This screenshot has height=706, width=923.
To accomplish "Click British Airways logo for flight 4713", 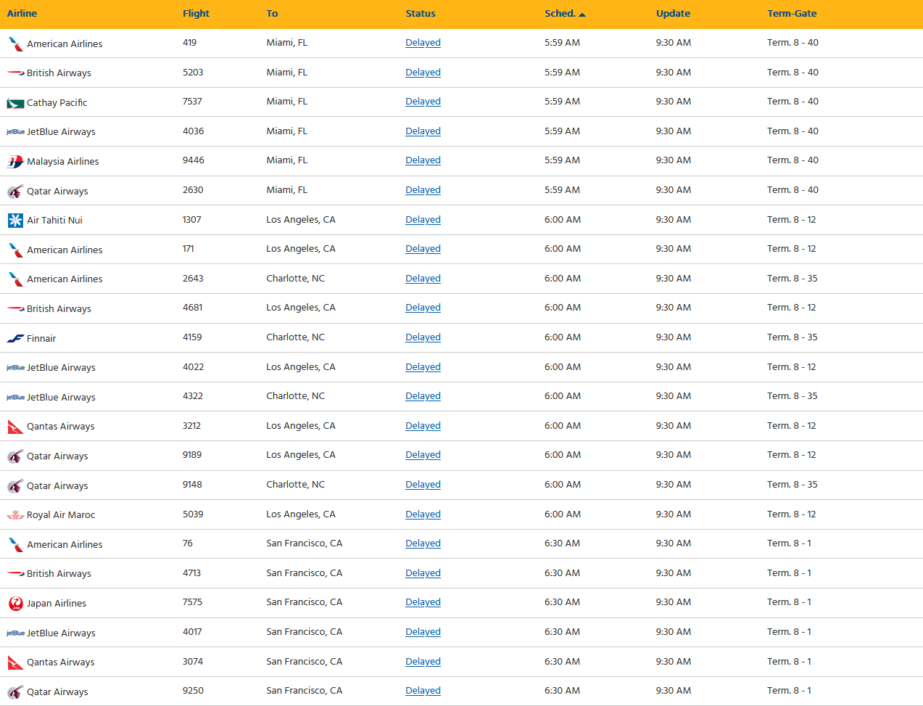I will click(15, 574).
